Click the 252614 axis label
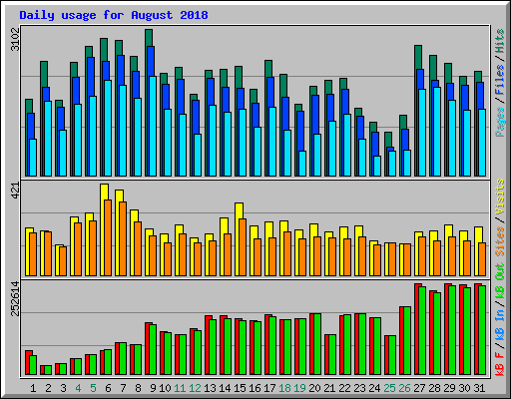 tap(15, 298)
